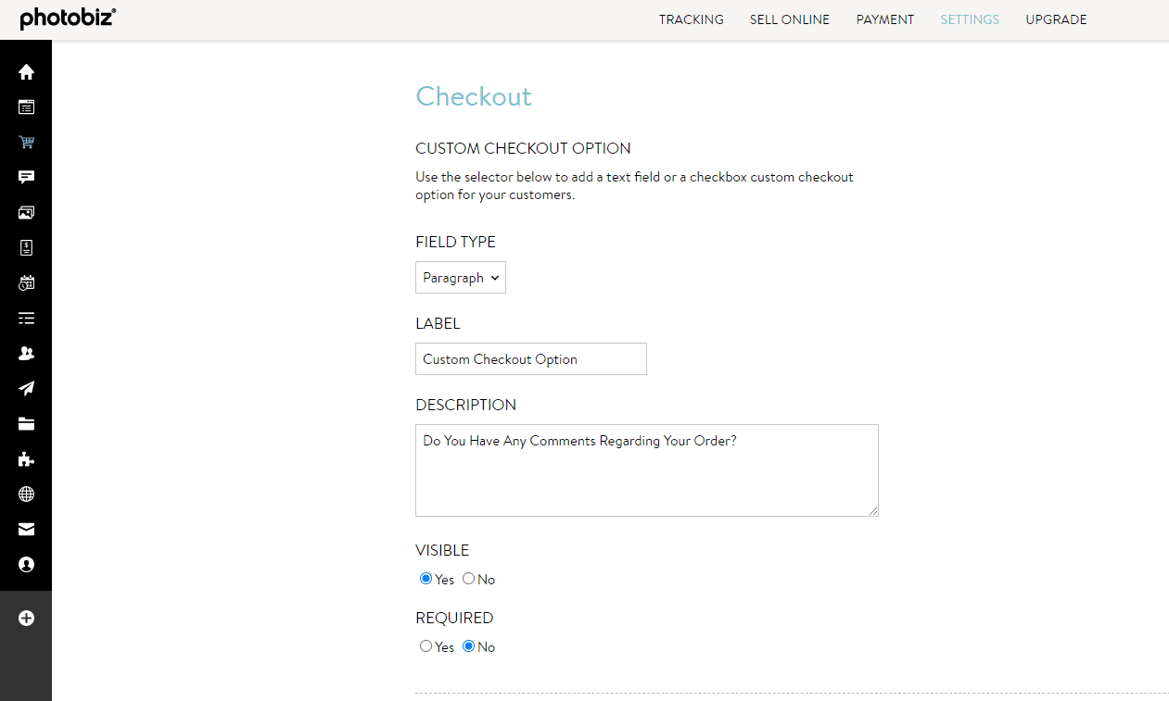Open the chat messages icon
Image resolution: width=1169 pixels, height=701 pixels.
(26, 177)
